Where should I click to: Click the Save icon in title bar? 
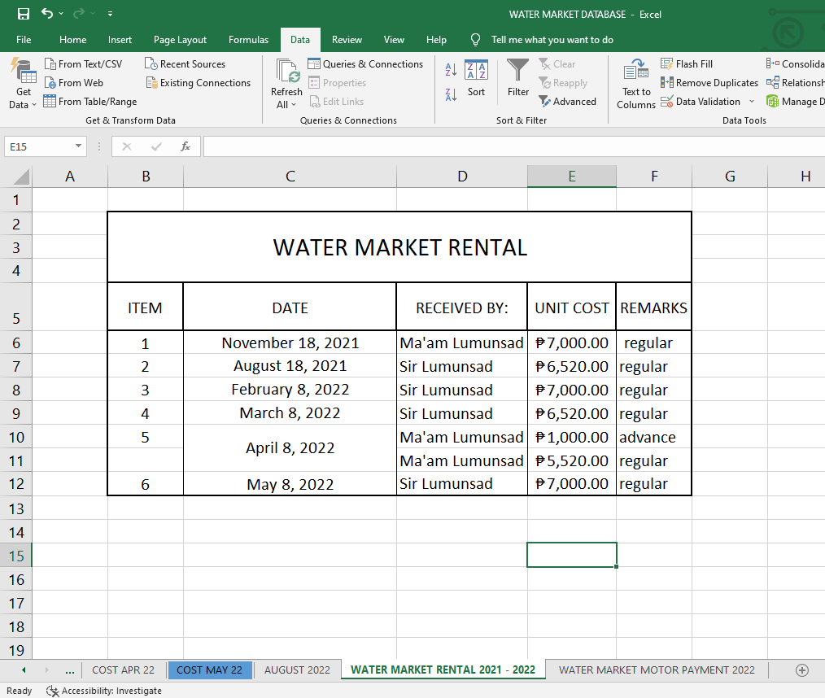tap(23, 14)
